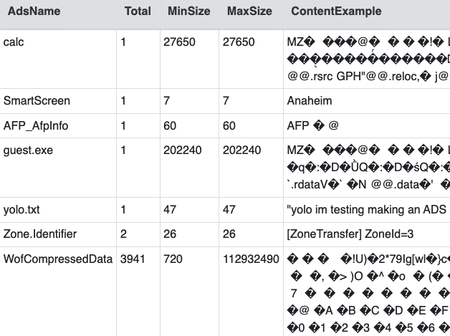Select the 27650 MaxSize cell for calc
This screenshot has height=336, width=450.
point(239,42)
